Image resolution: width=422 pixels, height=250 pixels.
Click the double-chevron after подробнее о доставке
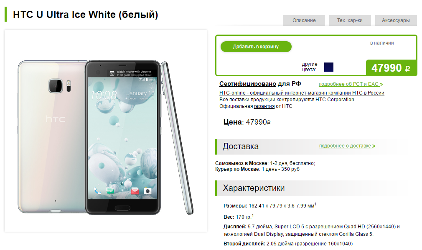[x=374, y=146]
